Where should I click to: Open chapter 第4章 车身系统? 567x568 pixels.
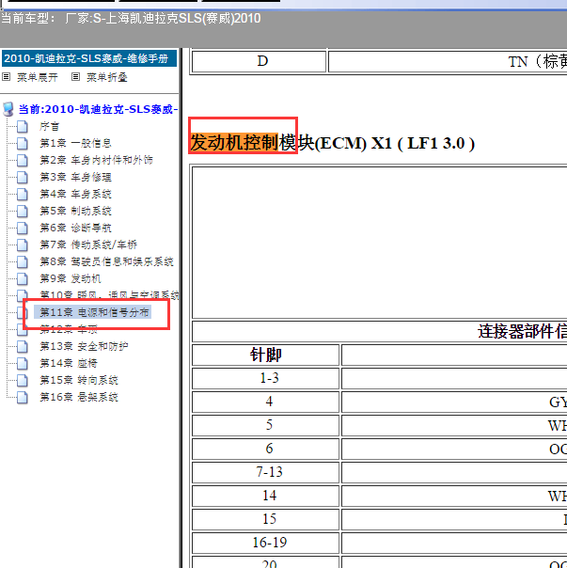75,194
